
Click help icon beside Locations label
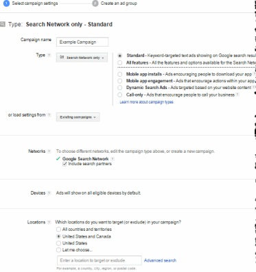49,222
